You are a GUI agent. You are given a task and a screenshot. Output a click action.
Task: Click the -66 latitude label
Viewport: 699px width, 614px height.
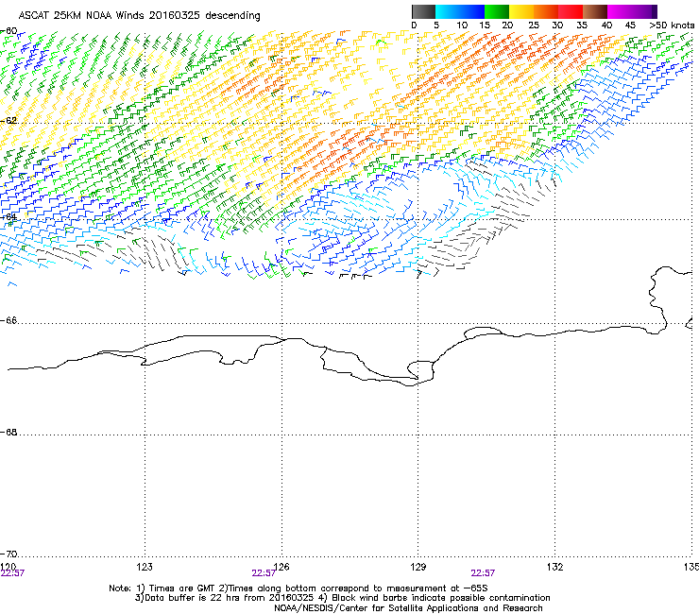[x=9, y=320]
